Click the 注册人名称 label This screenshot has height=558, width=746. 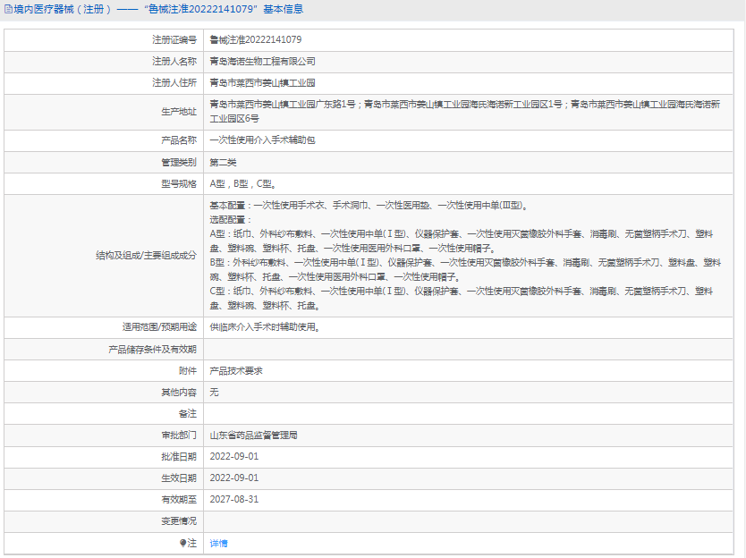tap(174, 62)
